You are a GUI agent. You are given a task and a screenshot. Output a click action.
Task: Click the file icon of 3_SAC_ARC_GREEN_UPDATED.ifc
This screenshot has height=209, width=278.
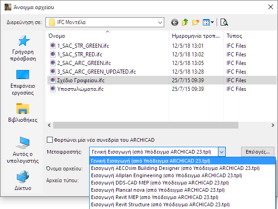tap(52, 71)
